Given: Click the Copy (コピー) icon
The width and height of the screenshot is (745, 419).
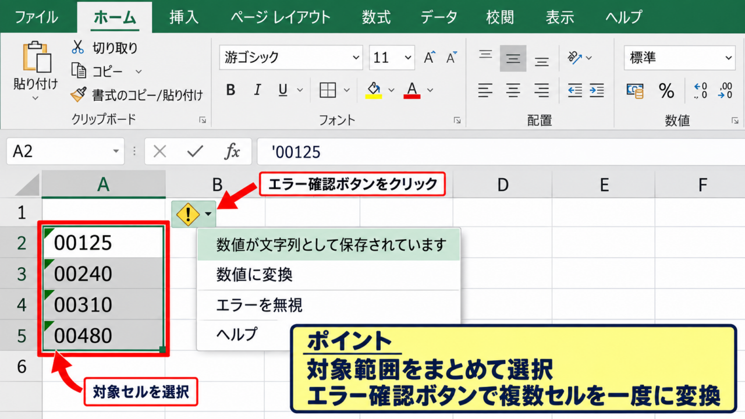Looking at the screenshot, I should tap(78, 71).
